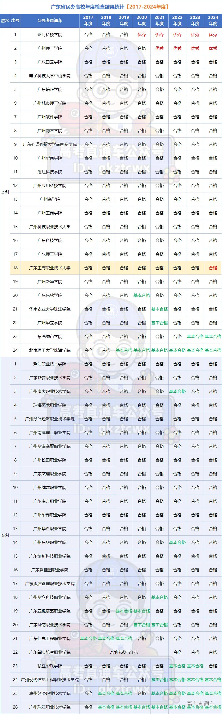Select the 层次 column header
This screenshot has width=222, height=714.
pos(5,20)
